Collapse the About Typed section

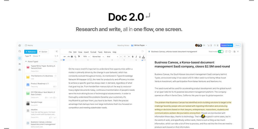pyautogui.click(x=26, y=61)
